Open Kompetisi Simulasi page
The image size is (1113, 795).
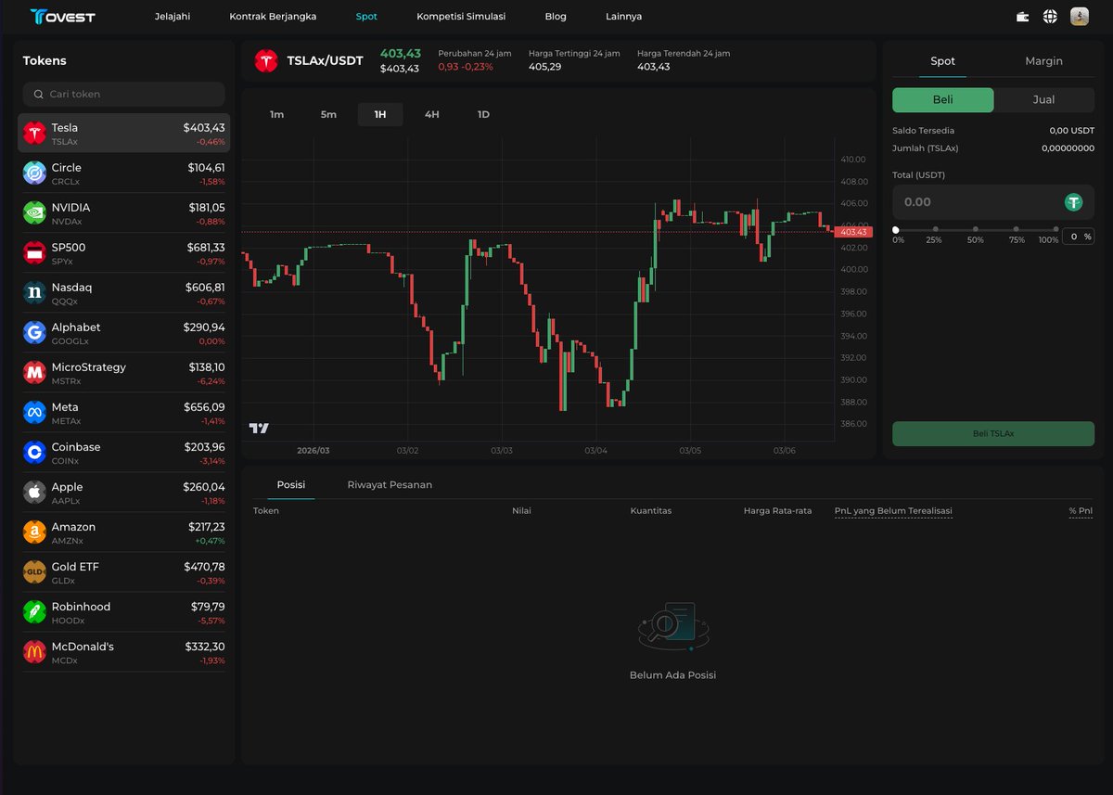pos(461,17)
